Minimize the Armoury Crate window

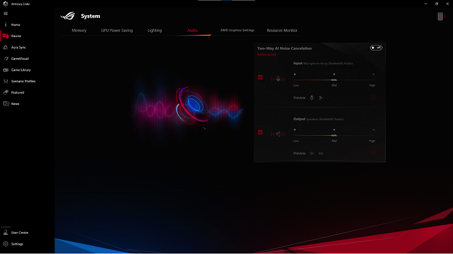coord(426,3)
